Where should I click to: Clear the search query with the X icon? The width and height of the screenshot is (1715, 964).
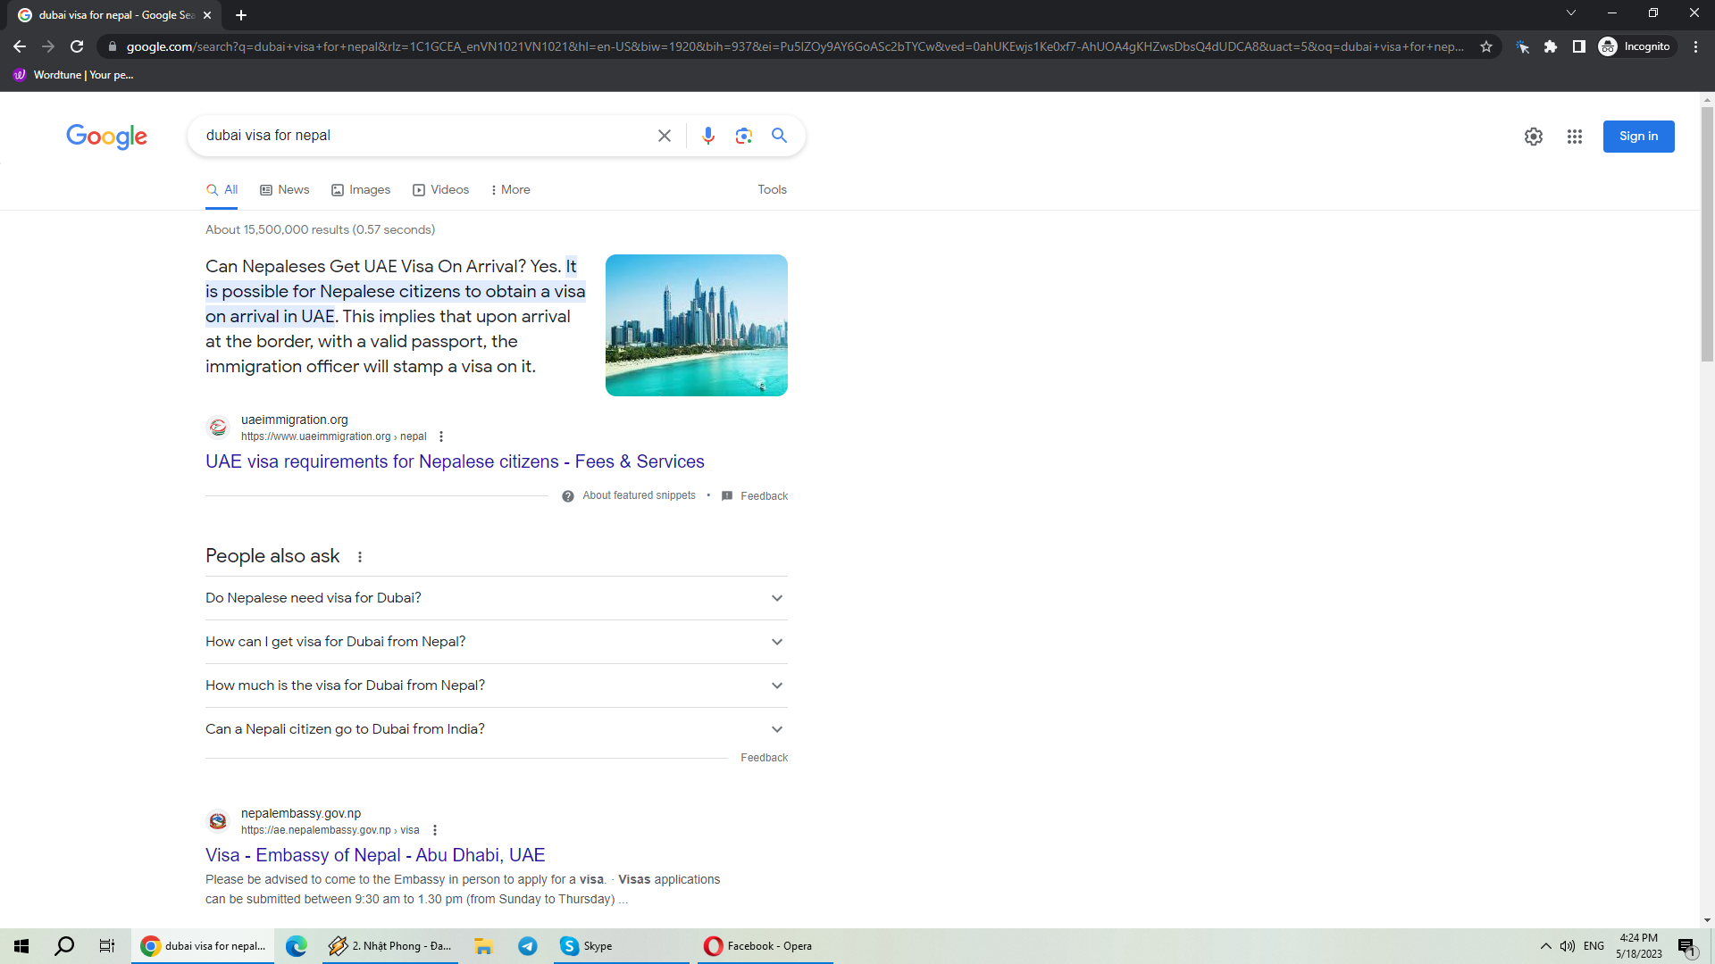coord(665,136)
